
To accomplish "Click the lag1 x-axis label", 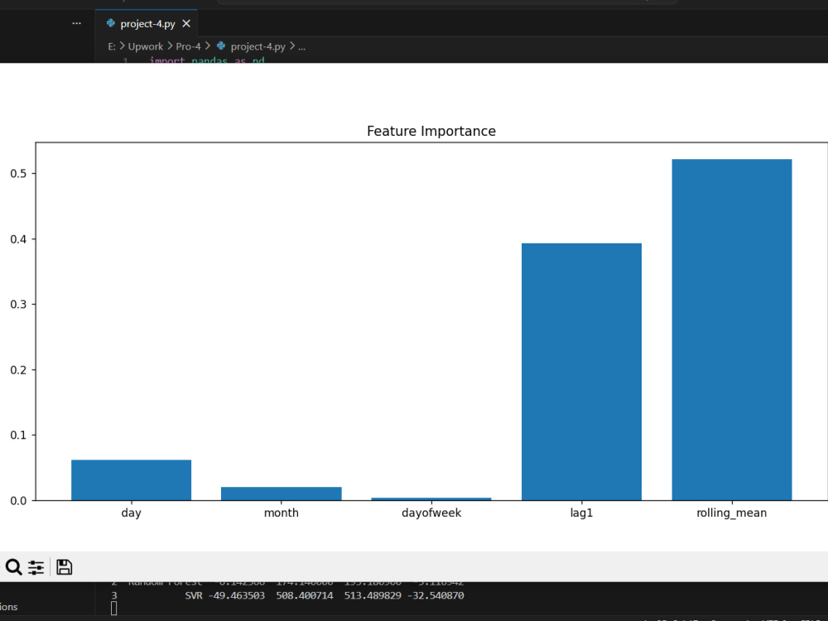I will point(581,513).
